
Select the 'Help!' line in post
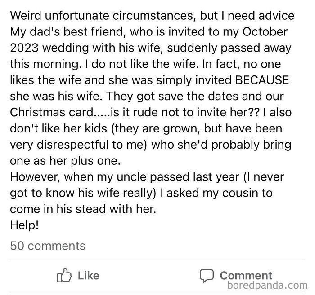click(24, 225)
